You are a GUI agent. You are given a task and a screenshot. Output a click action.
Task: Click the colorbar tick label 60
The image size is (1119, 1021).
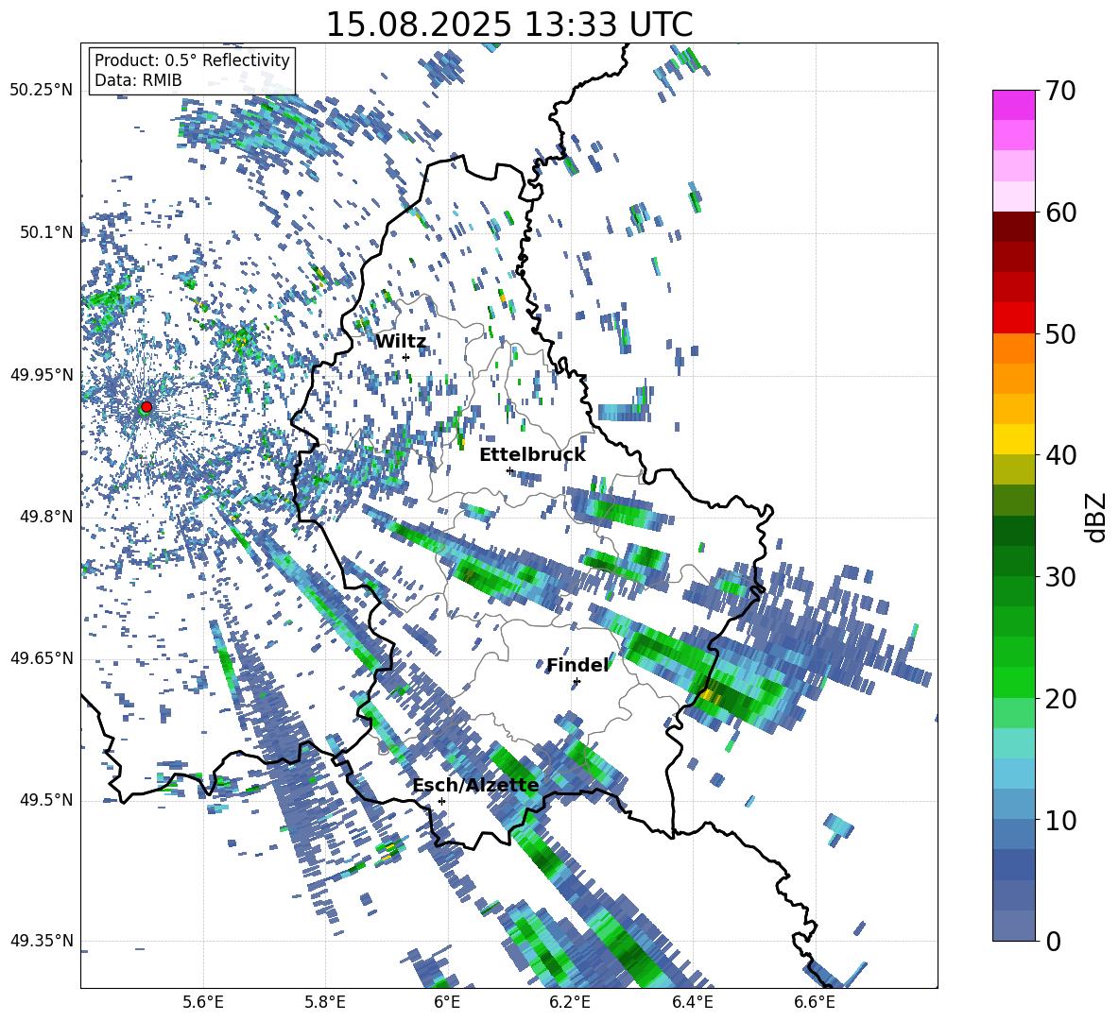pyautogui.click(x=1060, y=213)
